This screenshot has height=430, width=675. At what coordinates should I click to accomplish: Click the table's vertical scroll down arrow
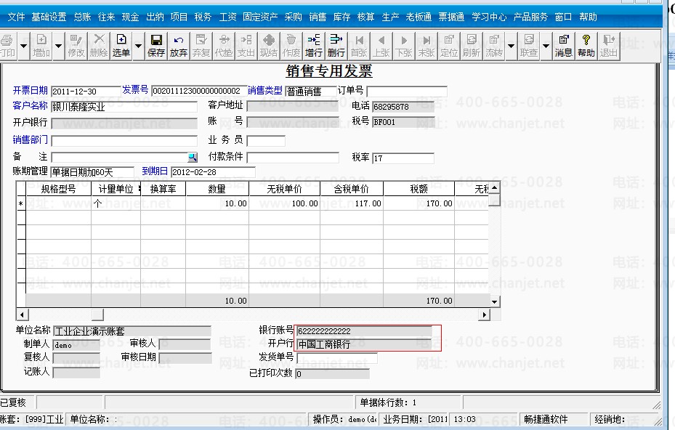pos(494,301)
